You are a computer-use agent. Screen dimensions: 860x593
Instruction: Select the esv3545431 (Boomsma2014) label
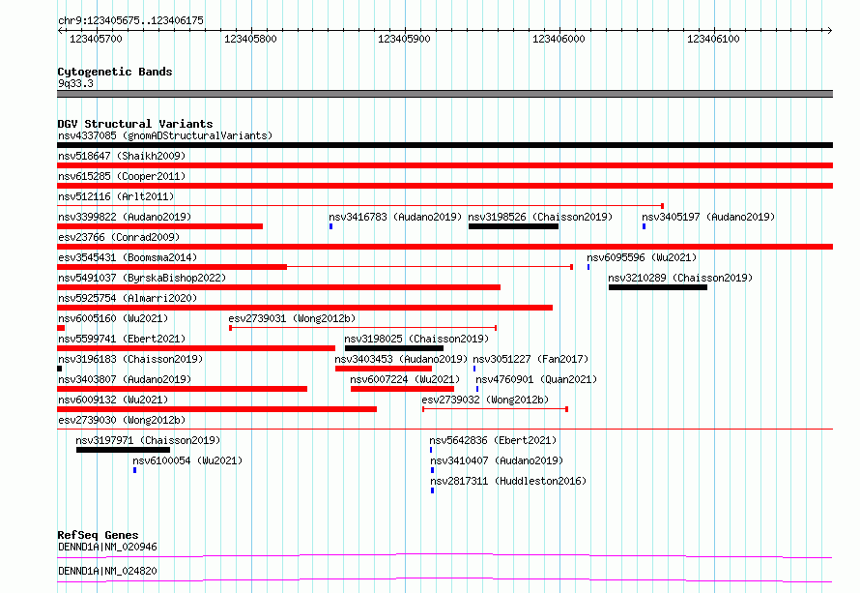tap(128, 257)
